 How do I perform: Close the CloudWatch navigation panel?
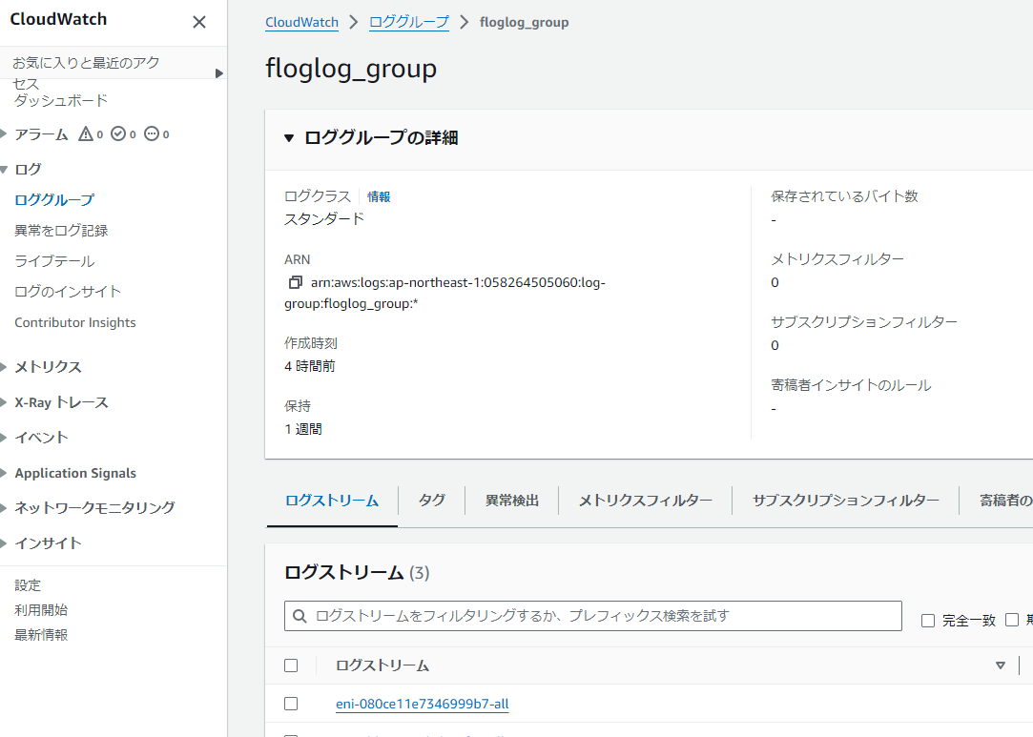(199, 22)
